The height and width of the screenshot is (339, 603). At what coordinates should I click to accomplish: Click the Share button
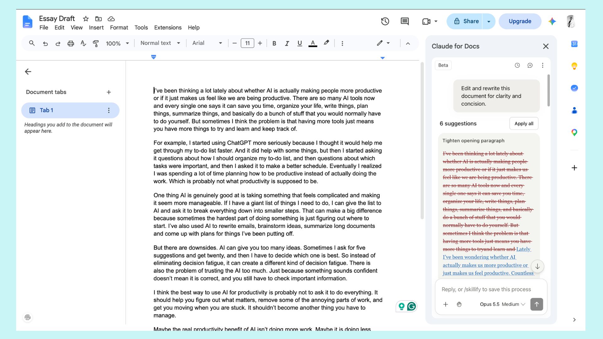tap(465, 21)
